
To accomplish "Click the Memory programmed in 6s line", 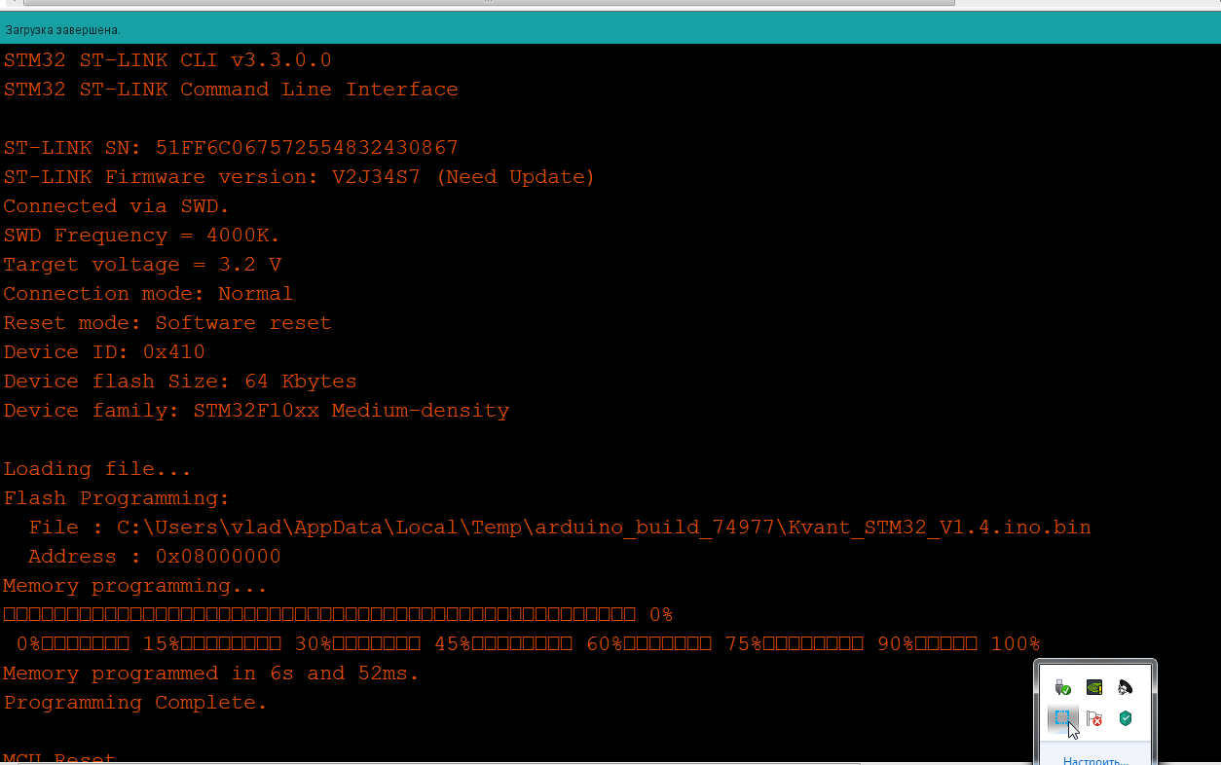I will [211, 674].
